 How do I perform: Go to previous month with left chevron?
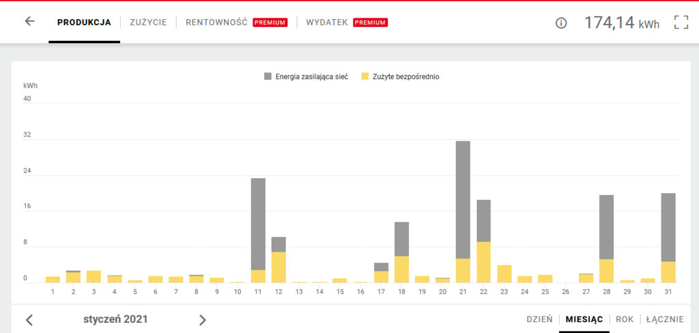29,319
